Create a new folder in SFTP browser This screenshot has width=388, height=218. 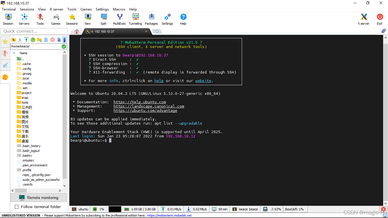tap(39, 40)
